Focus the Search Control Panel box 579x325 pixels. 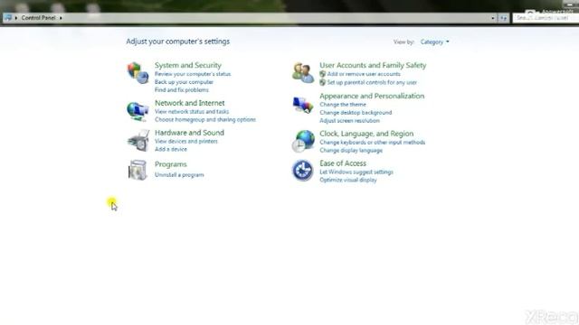pyautogui.click(x=545, y=18)
